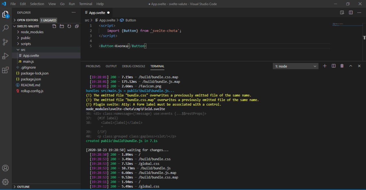Screen dimensions: 366x190
Task: Click the New Folder icon in explorer
Action: (x=62, y=26)
